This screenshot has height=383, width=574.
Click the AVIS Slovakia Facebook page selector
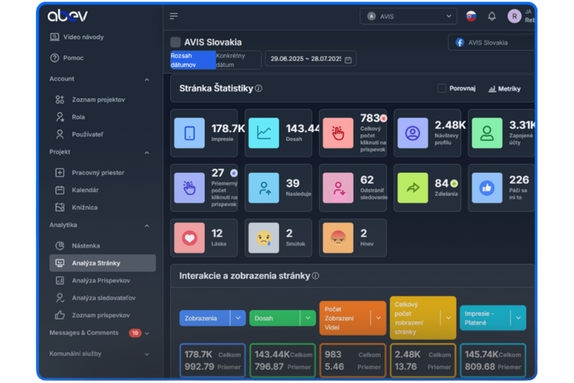click(x=491, y=43)
